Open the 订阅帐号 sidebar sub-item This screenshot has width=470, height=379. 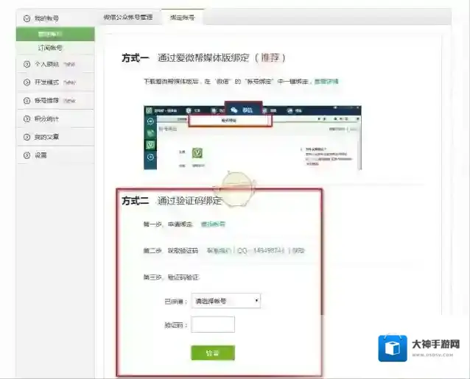pyautogui.click(x=50, y=48)
